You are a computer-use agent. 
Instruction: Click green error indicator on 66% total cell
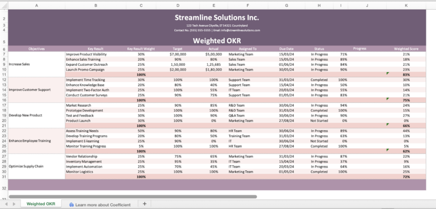[388, 124]
